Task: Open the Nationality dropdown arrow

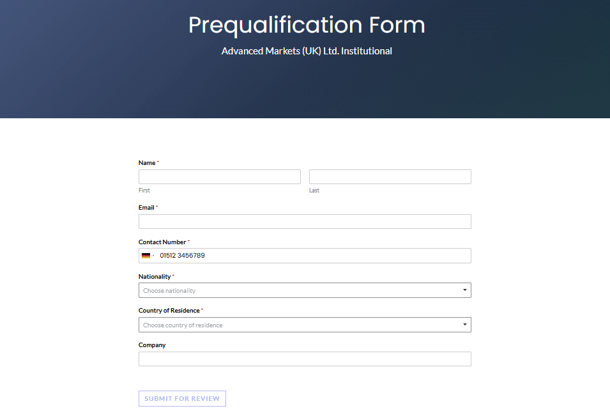Action: [x=464, y=290]
